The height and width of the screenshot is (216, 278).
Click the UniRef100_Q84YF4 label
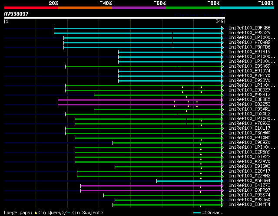click(x=249, y=205)
